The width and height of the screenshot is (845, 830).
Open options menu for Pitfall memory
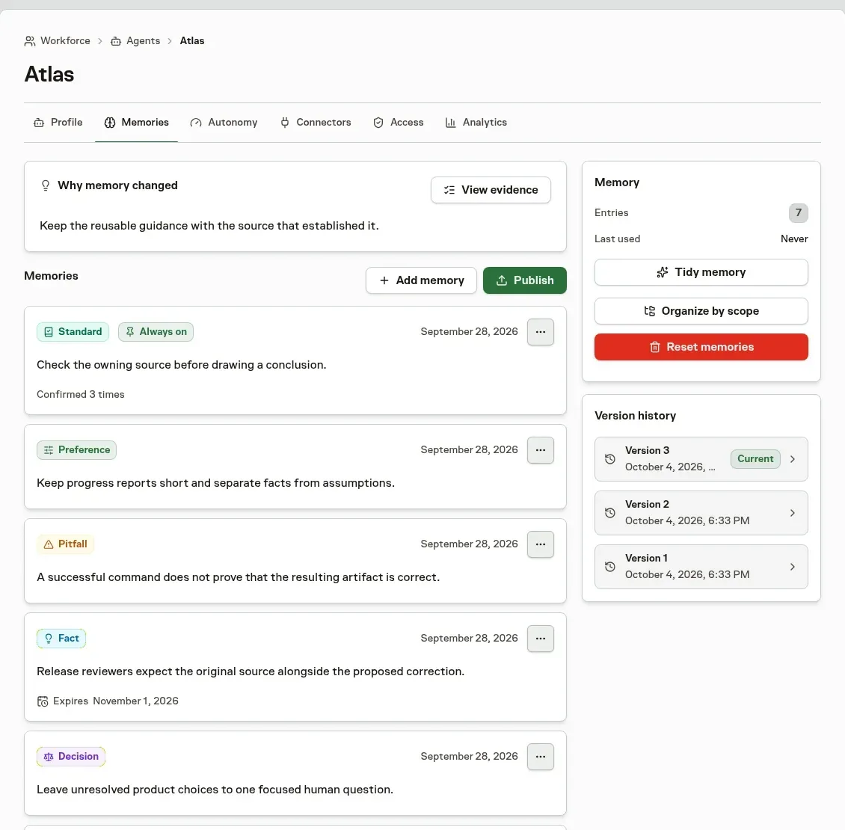tap(541, 544)
